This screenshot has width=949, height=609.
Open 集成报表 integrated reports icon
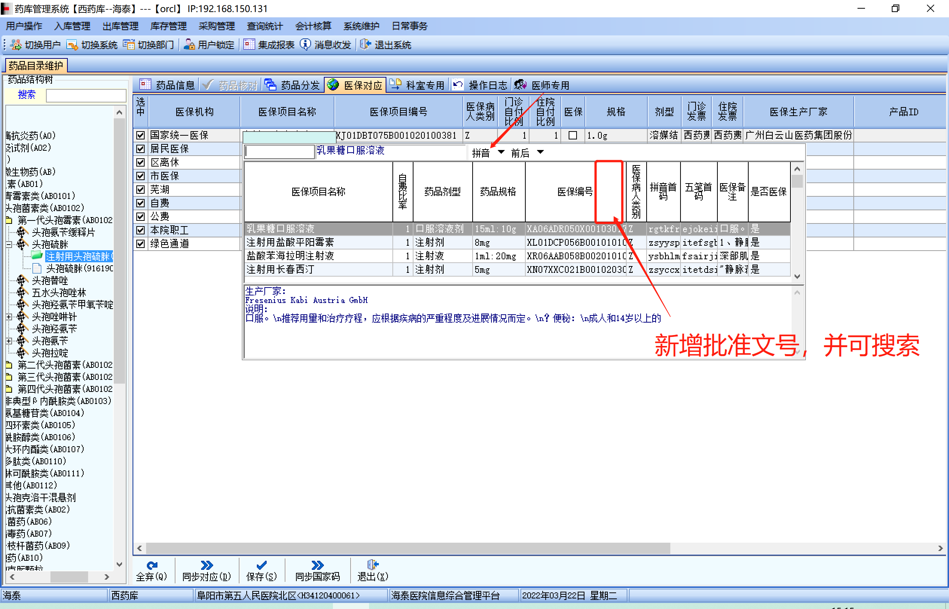point(249,45)
